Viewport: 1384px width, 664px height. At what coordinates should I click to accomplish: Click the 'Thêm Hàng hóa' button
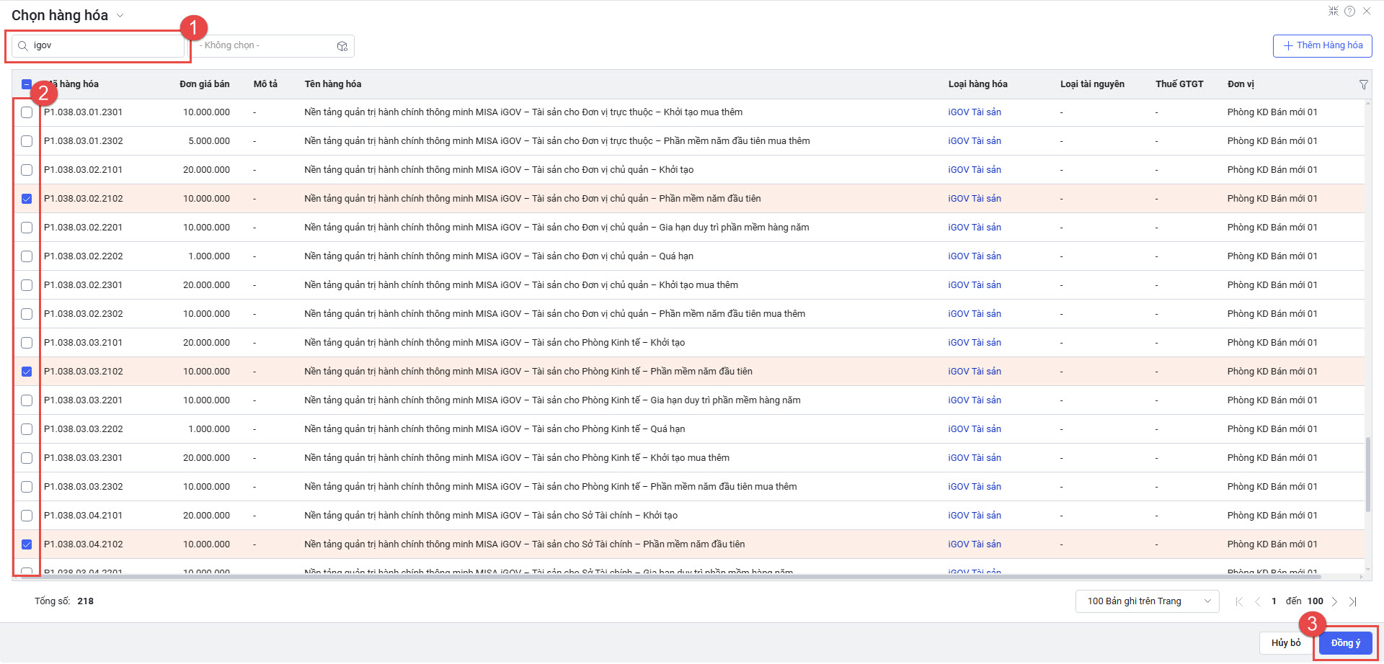pyautogui.click(x=1322, y=45)
